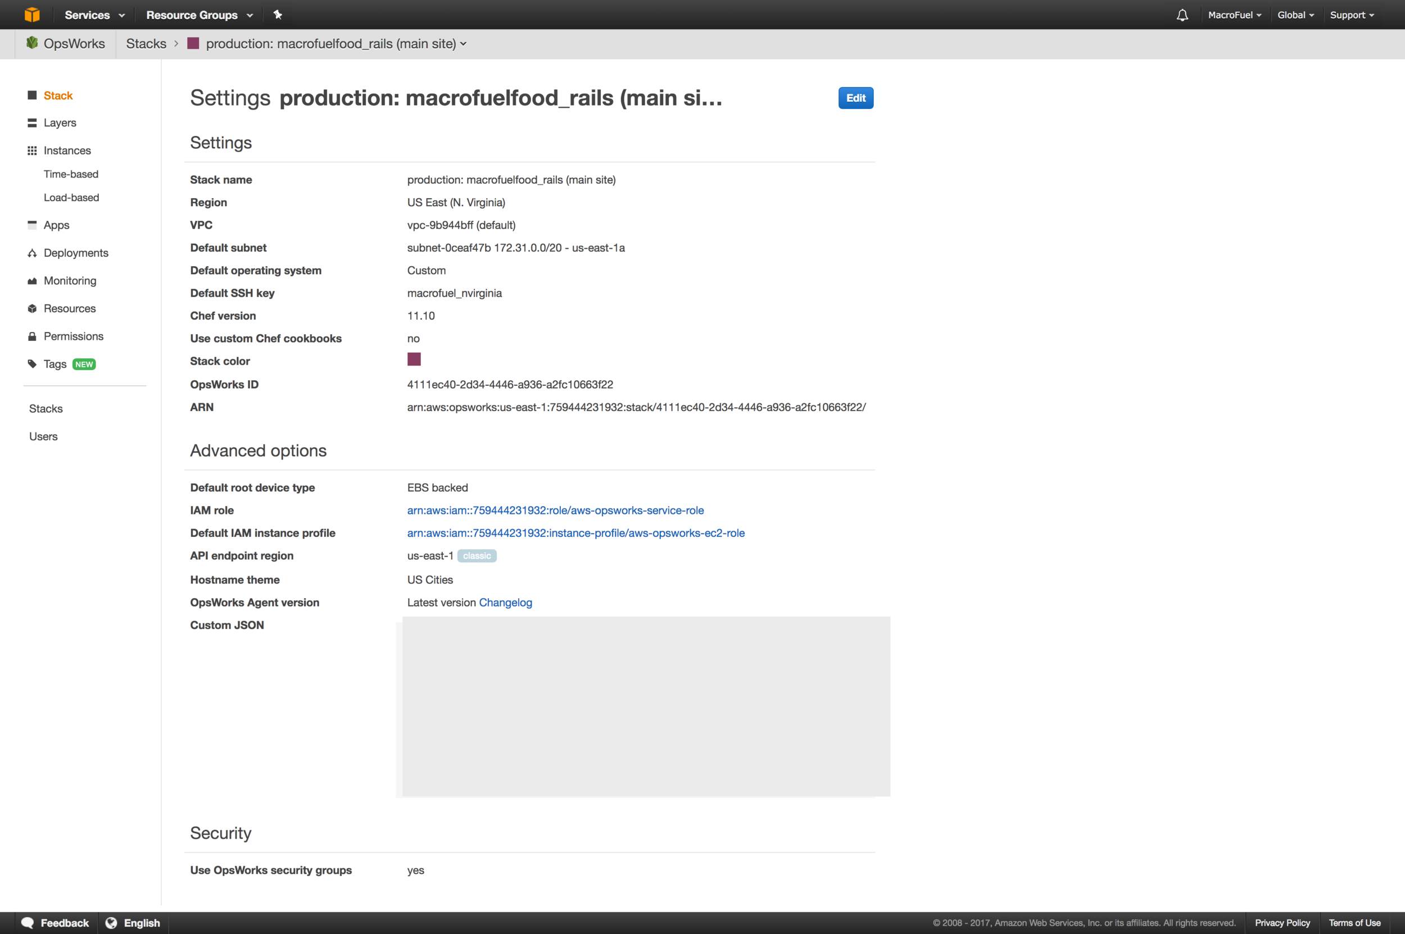
Task: Open the Stacks list link in sidebar
Action: tap(46, 409)
